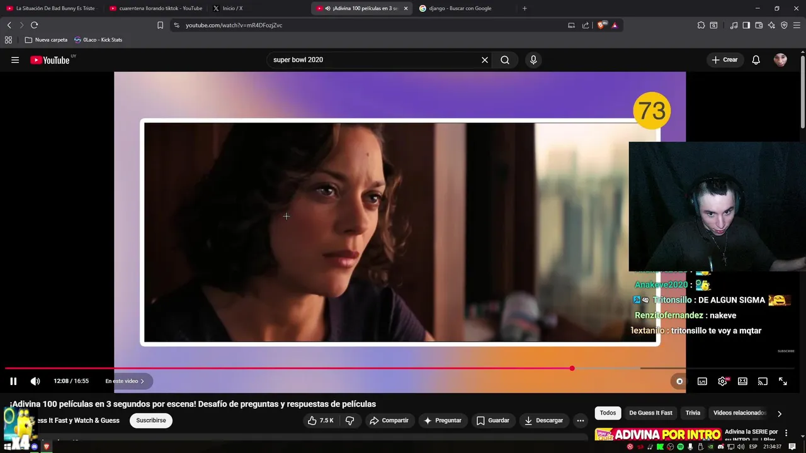The width and height of the screenshot is (806, 453).
Task: Toggle subtitles with the captions icon
Action: pos(702,381)
